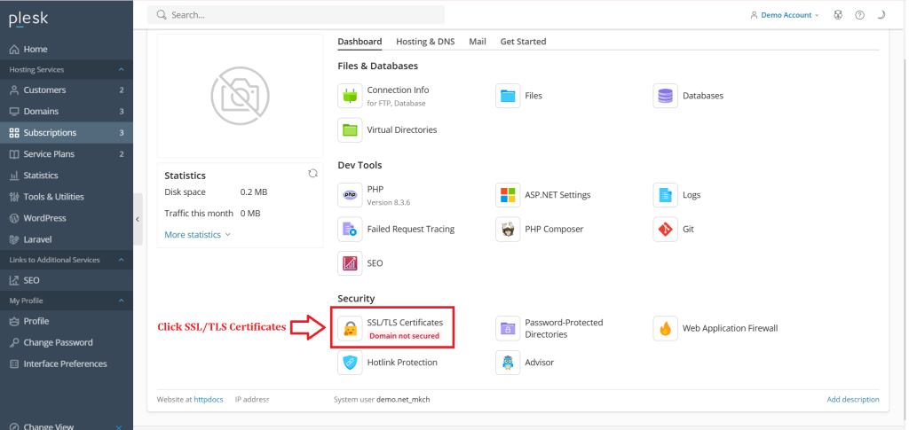The width and height of the screenshot is (909, 430).
Task: Click the icon next to the help button in header
Action: point(838,15)
